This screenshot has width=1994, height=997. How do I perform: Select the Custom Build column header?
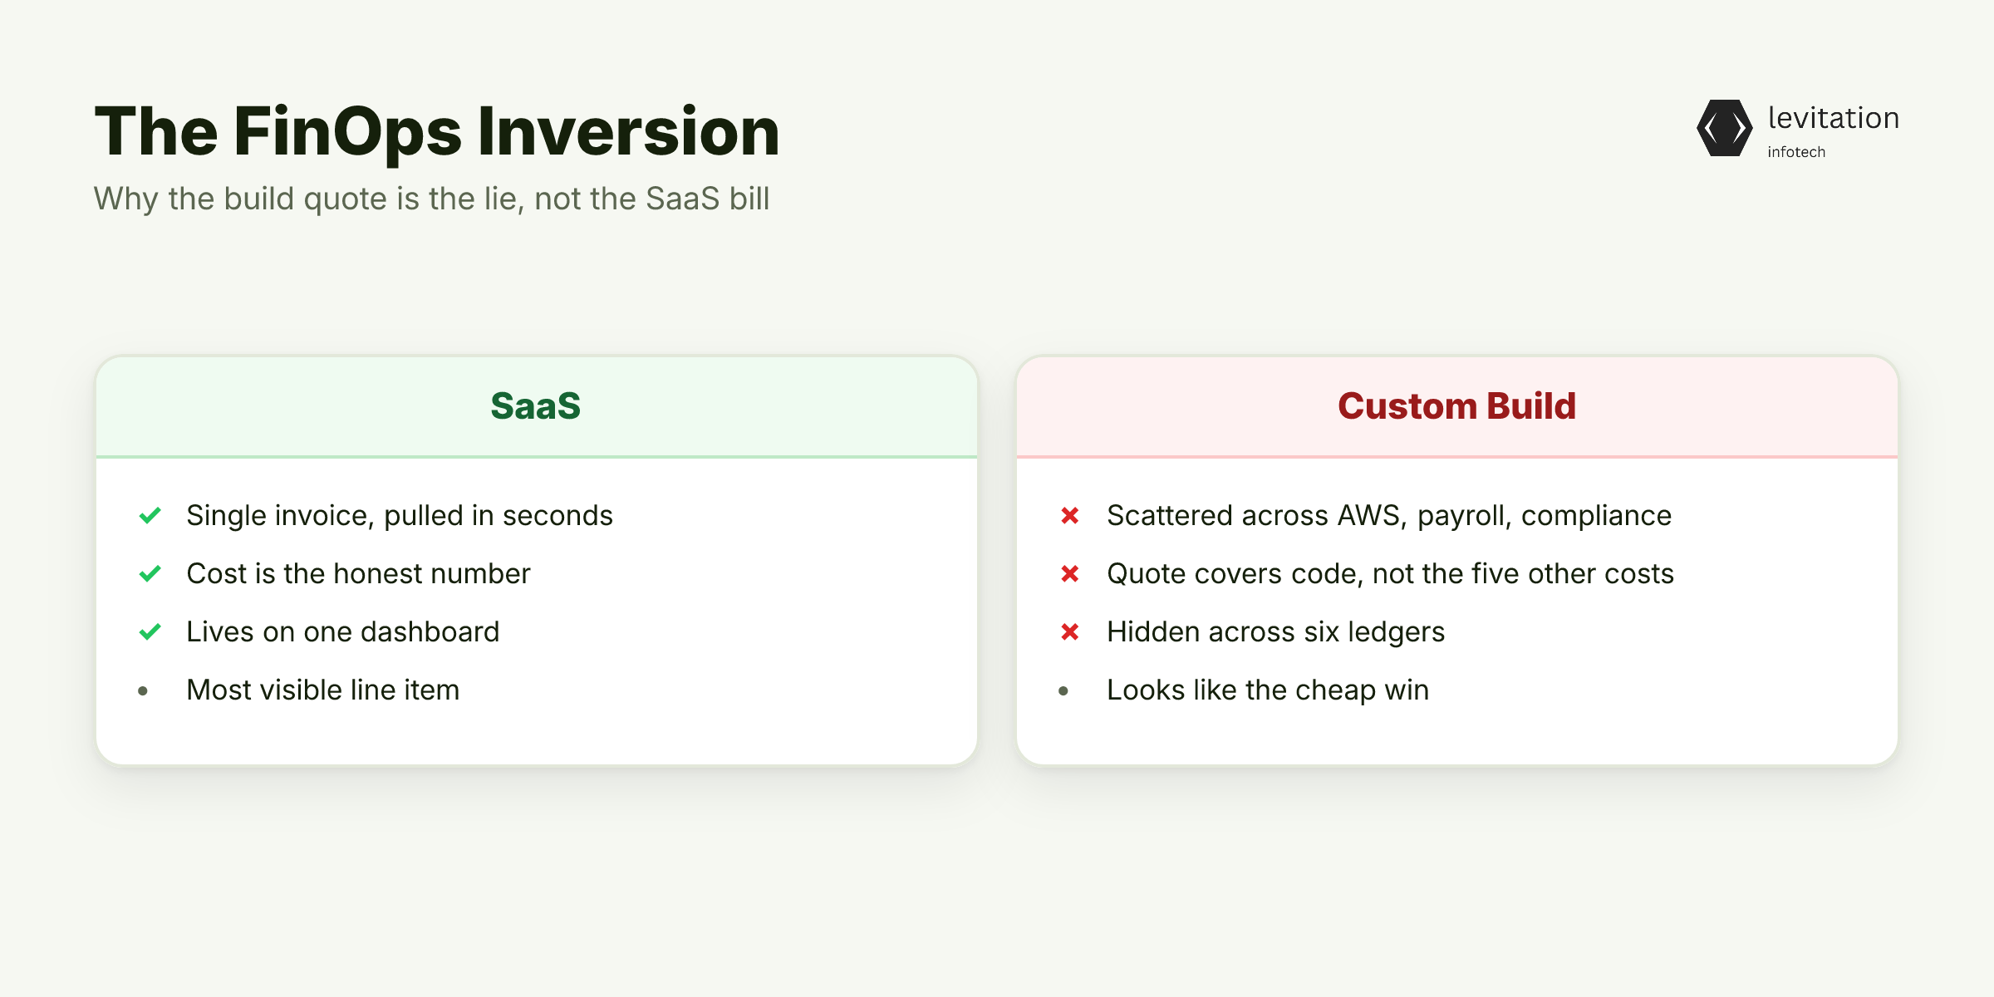pos(1457,406)
